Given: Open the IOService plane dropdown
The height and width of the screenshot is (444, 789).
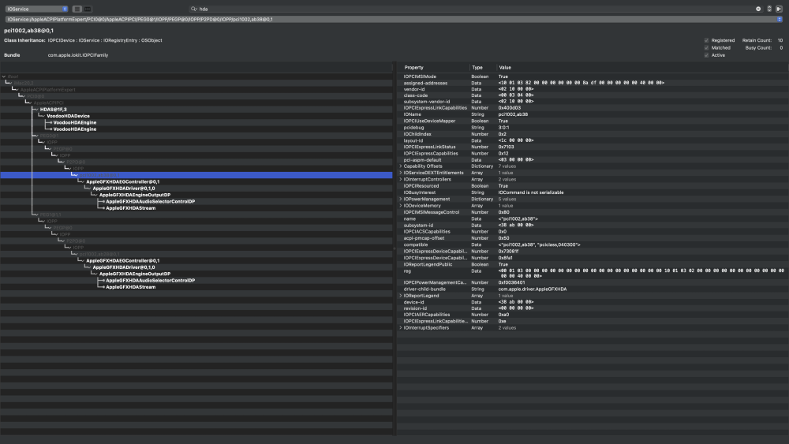Looking at the screenshot, I should (x=37, y=9).
